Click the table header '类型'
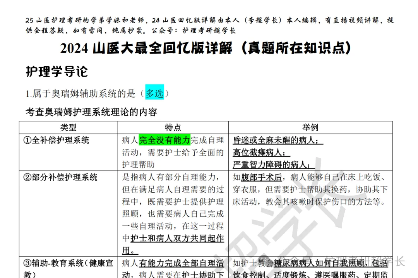This screenshot has height=278, width=418. (68, 127)
